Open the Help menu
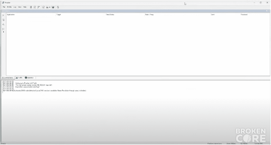Viewport: 271px width, 145px height. (x=25, y=7)
